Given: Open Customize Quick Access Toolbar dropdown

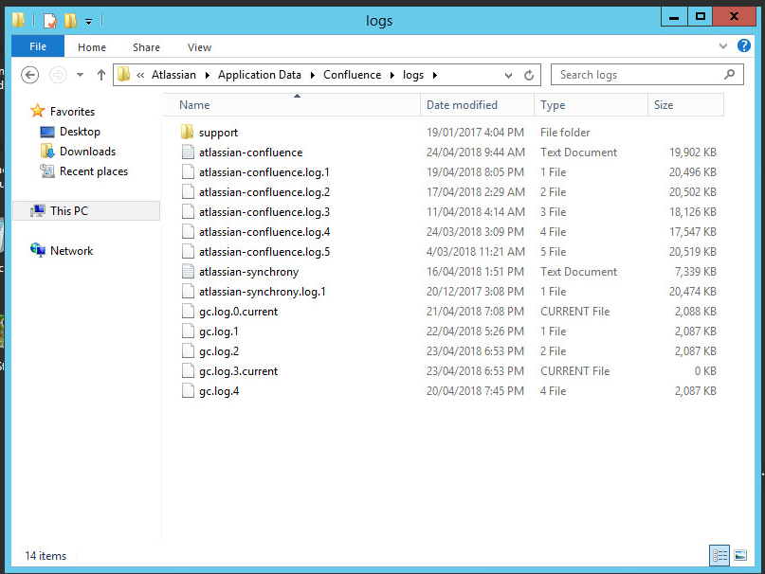Looking at the screenshot, I should tap(88, 22).
